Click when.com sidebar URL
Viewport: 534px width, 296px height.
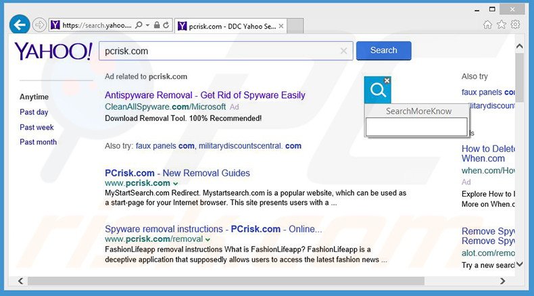click(x=488, y=171)
